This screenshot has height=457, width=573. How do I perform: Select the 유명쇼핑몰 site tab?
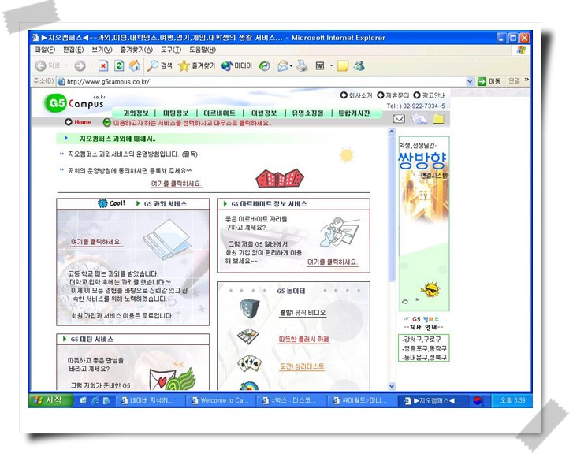click(307, 113)
